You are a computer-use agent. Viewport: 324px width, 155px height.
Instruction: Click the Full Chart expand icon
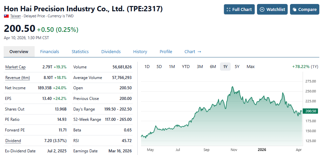pyautogui.click(x=228, y=9)
